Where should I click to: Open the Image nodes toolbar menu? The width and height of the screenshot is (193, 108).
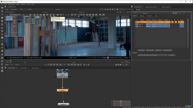tap(2, 8)
